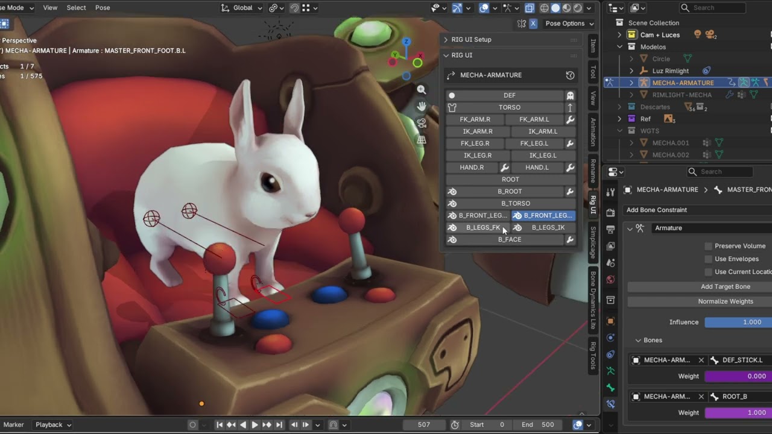Open the Object Constraints properties tab icon
The height and width of the screenshot is (434, 772).
610,354
